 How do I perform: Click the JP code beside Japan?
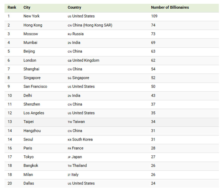pos(69,157)
